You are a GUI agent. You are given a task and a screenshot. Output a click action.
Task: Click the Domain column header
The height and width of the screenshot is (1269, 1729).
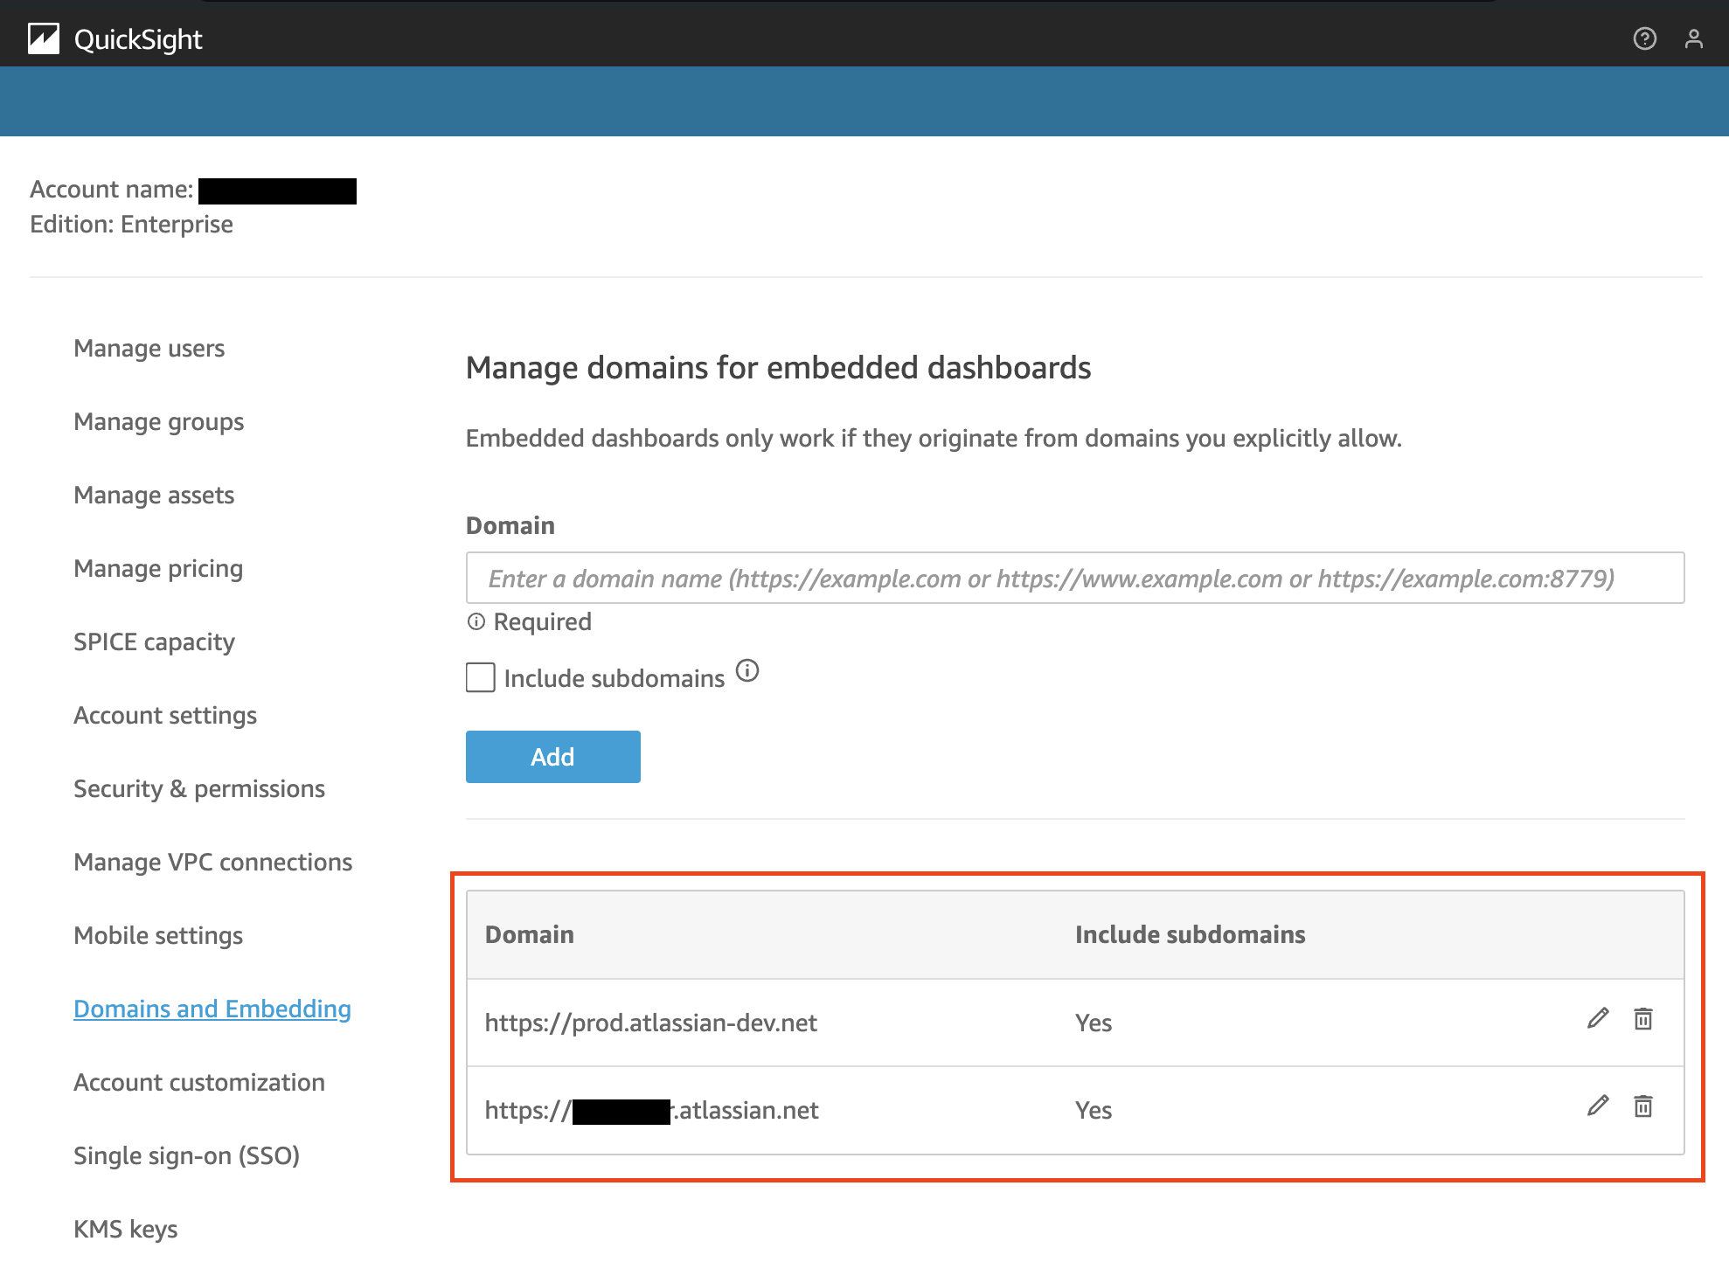(530, 935)
